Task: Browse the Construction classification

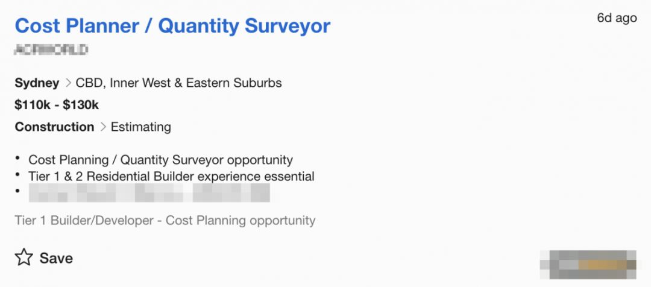Action: (x=54, y=127)
